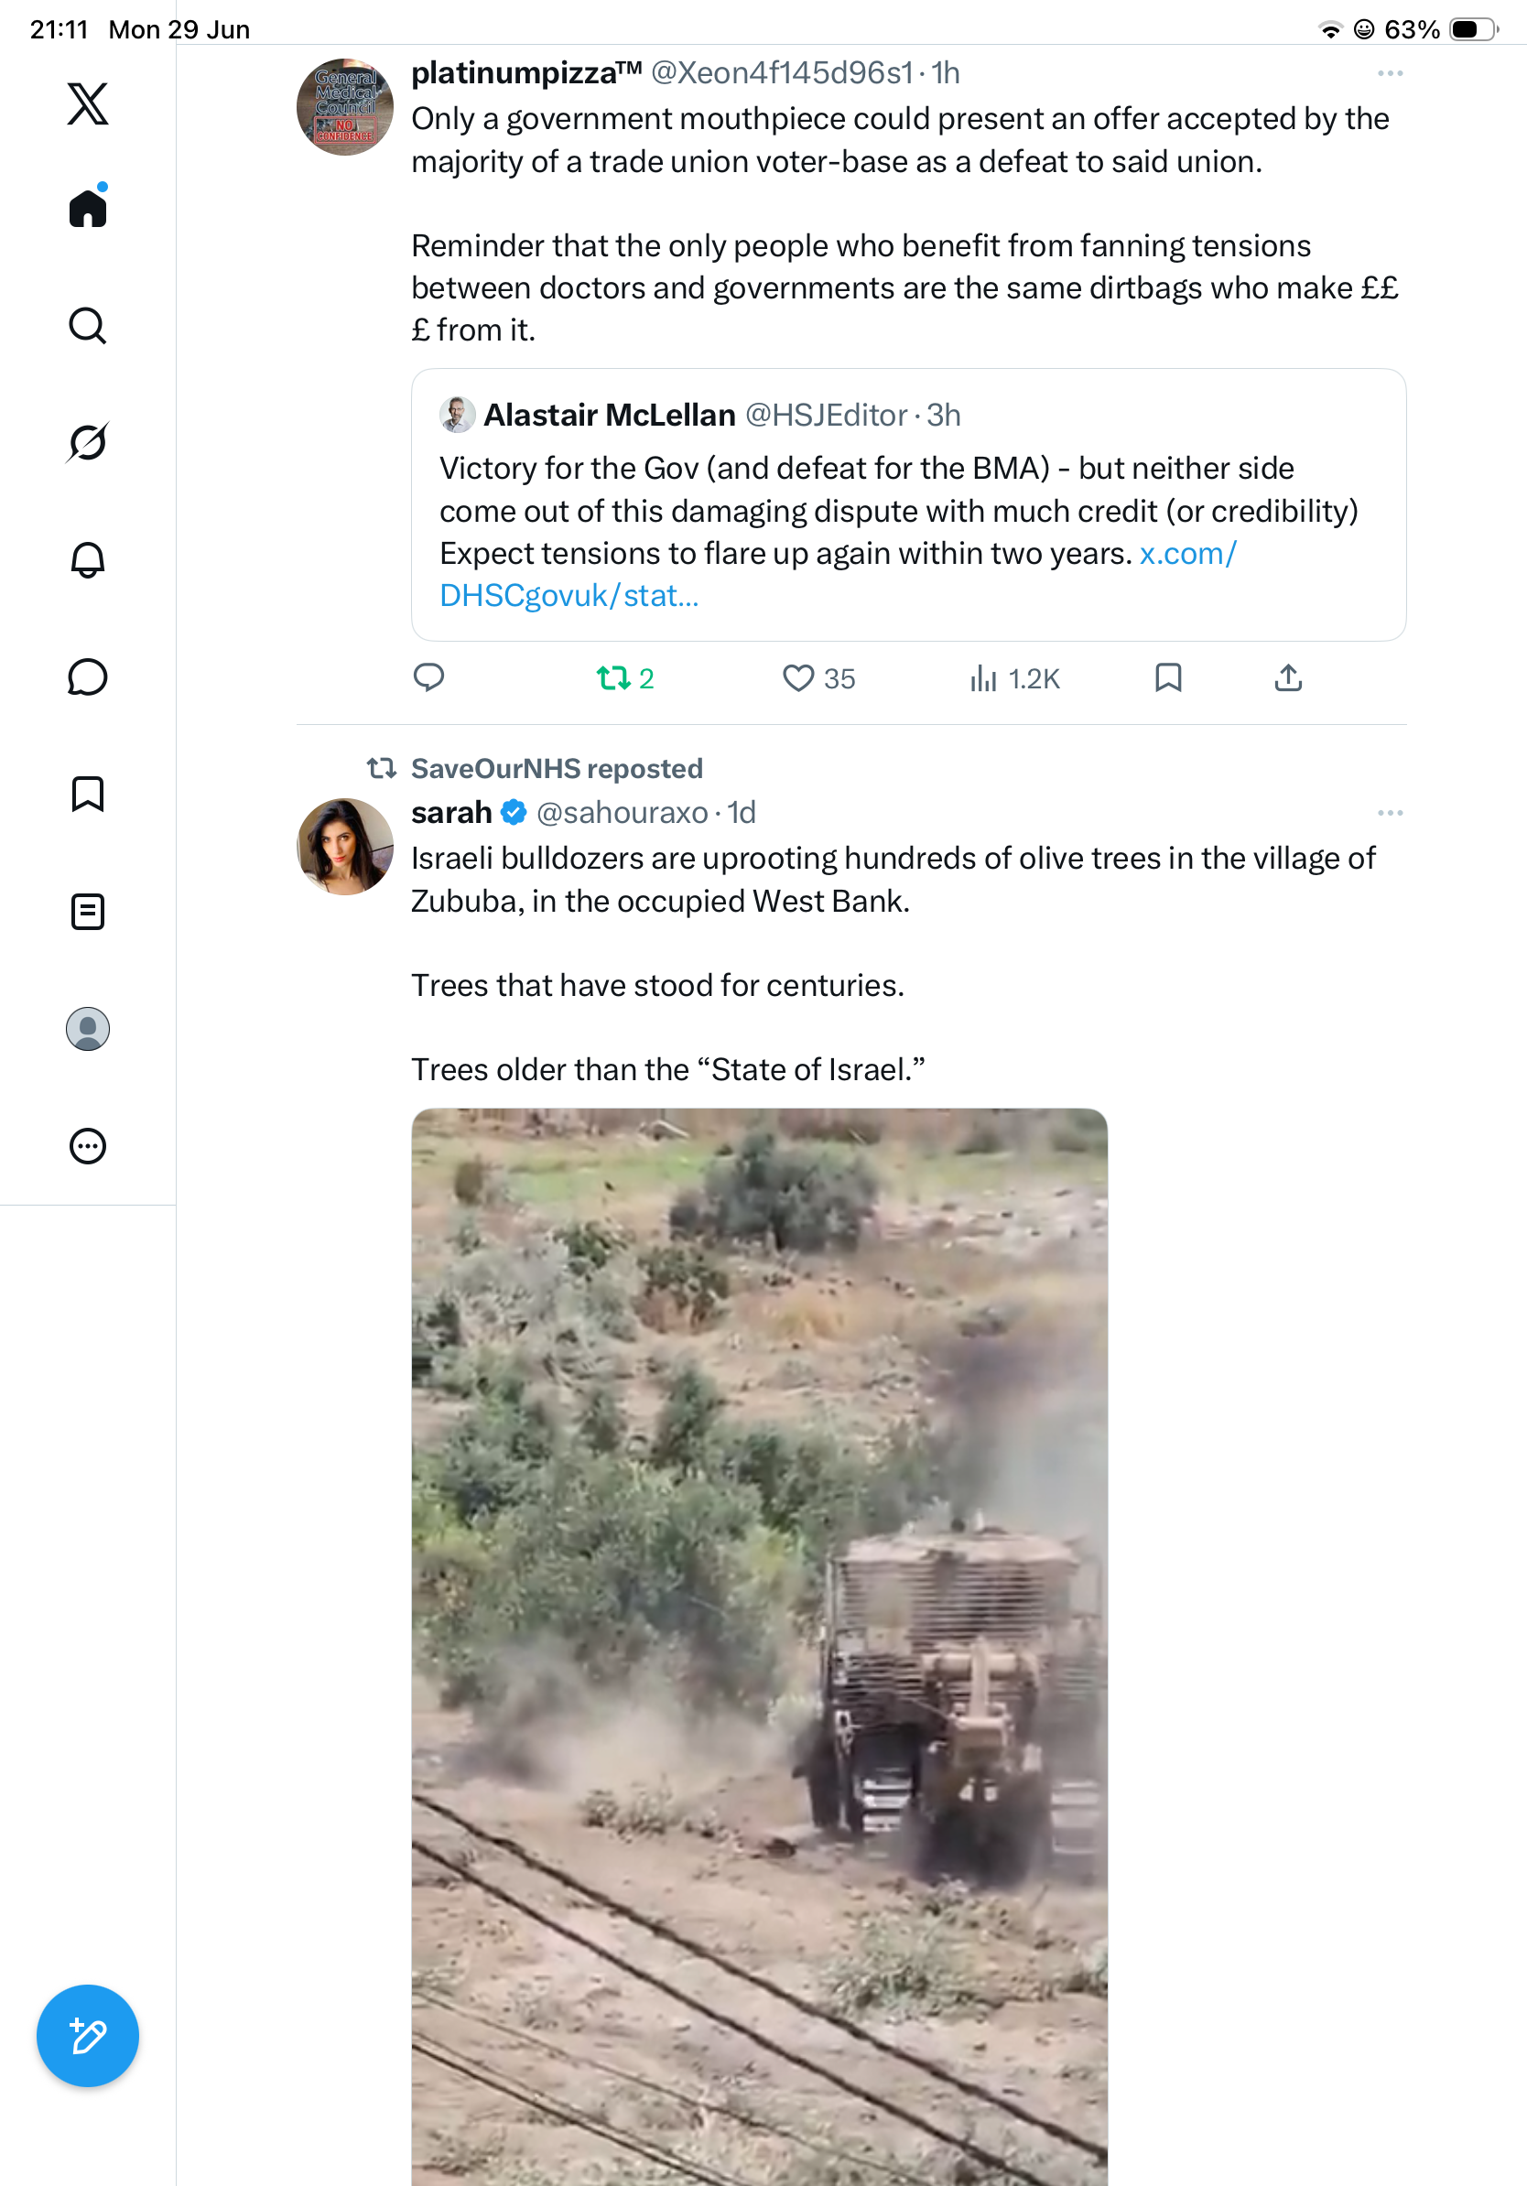Open Profile avatar icon in sidebar
Image resolution: width=1527 pixels, height=2186 pixels.
(88, 1029)
